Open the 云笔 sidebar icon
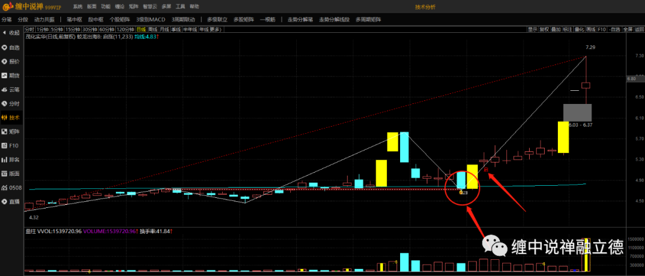645x276 pixels. point(10,89)
